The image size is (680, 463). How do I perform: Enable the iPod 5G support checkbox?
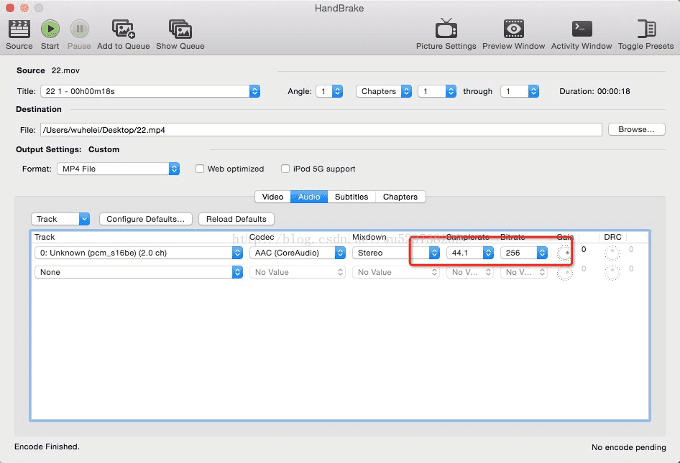pos(285,169)
